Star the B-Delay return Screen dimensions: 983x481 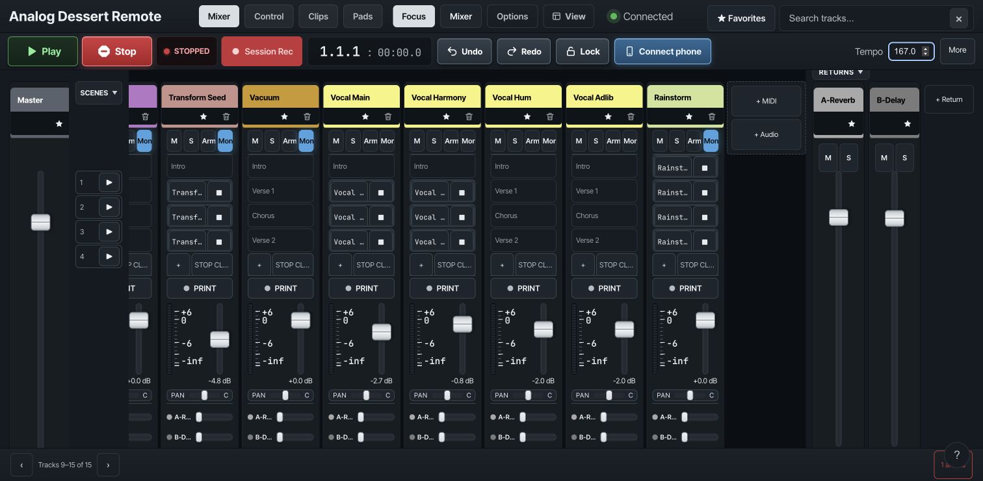pyautogui.click(x=908, y=123)
